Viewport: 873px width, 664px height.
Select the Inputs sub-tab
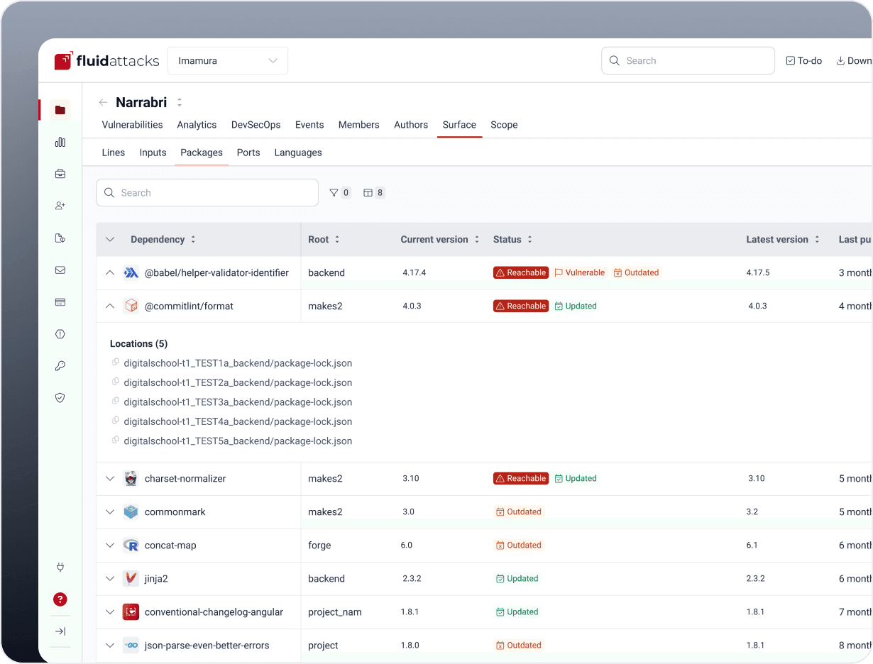pyautogui.click(x=153, y=153)
